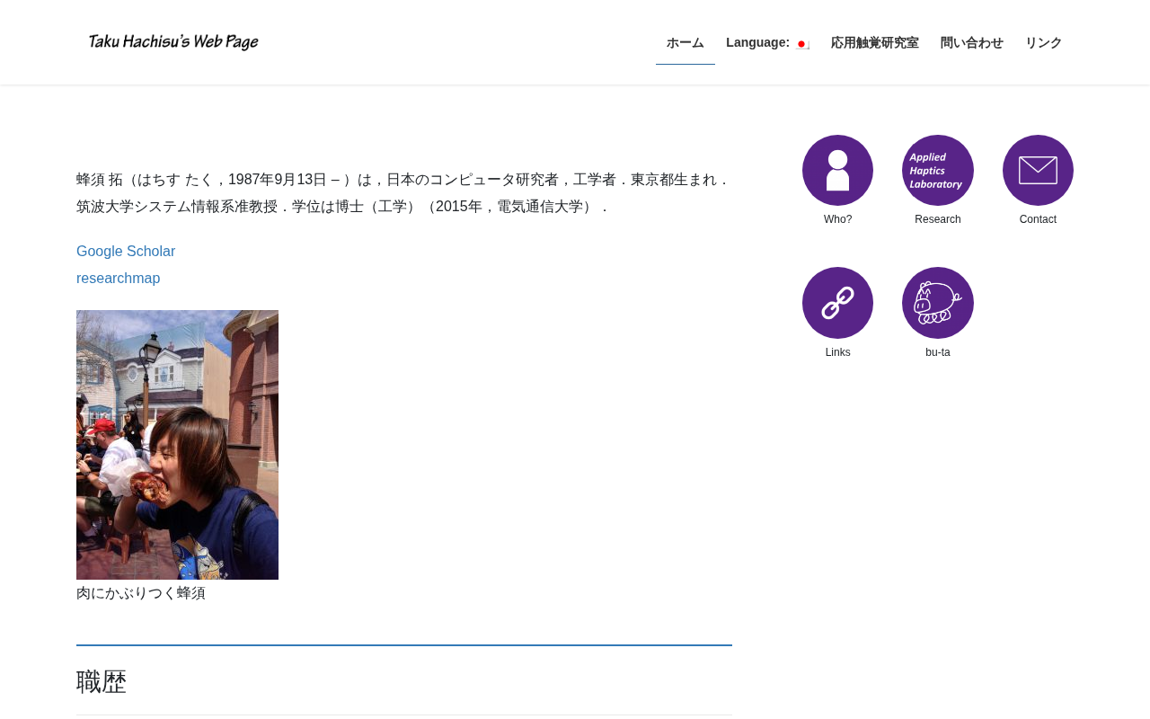Click the photo of Hachisu eating meat
The width and height of the screenshot is (1150, 719).
coord(177,445)
